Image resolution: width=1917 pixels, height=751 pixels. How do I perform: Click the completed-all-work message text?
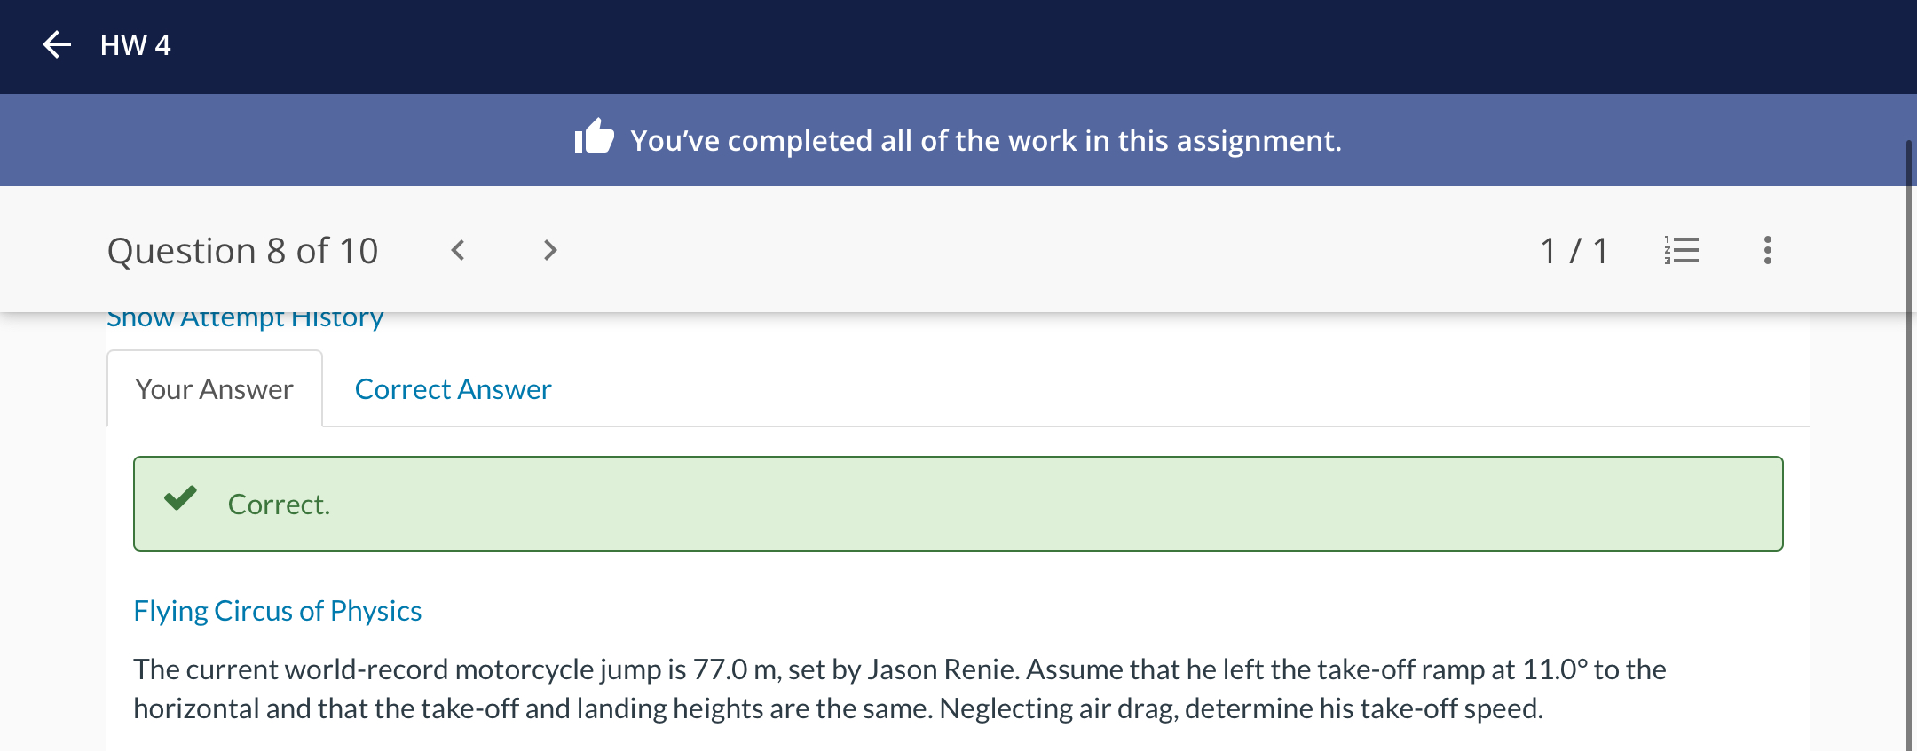(x=986, y=140)
